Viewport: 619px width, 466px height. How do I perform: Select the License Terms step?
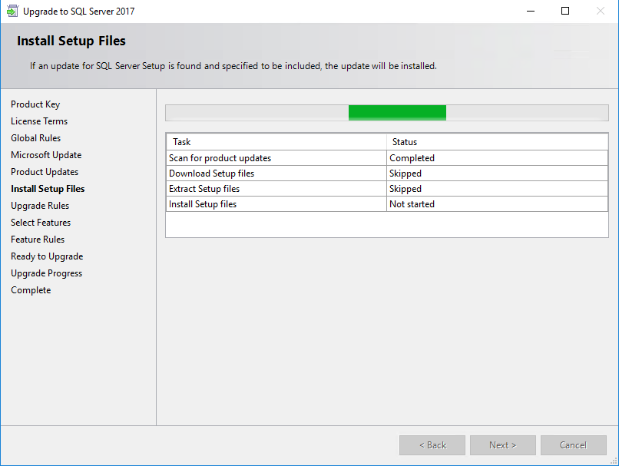click(39, 121)
